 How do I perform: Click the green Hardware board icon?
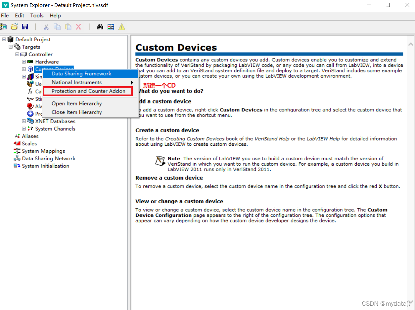tap(30, 62)
